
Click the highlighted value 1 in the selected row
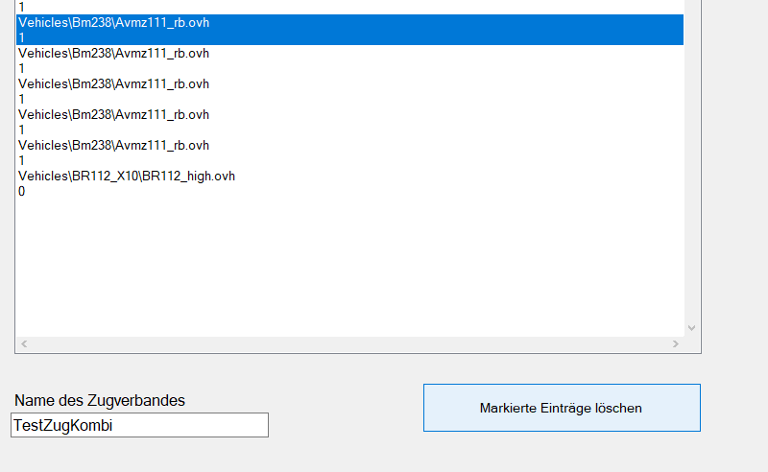coord(21,37)
